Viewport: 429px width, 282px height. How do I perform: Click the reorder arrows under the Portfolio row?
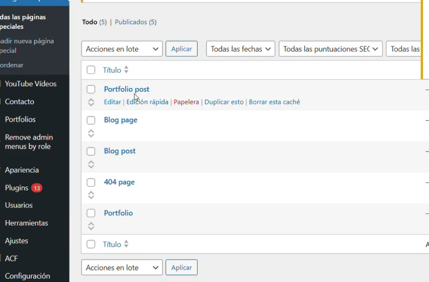[91, 226]
